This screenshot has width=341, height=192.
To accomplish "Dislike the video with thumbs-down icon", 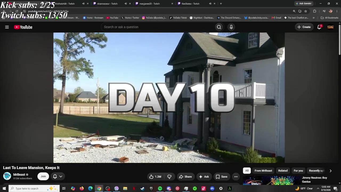I will click(169, 177).
